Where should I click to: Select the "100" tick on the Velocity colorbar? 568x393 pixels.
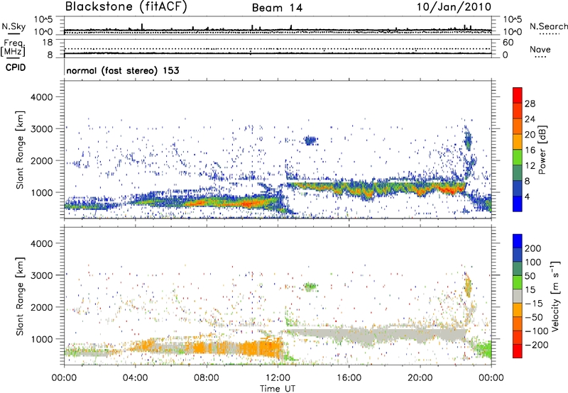tap(533, 262)
